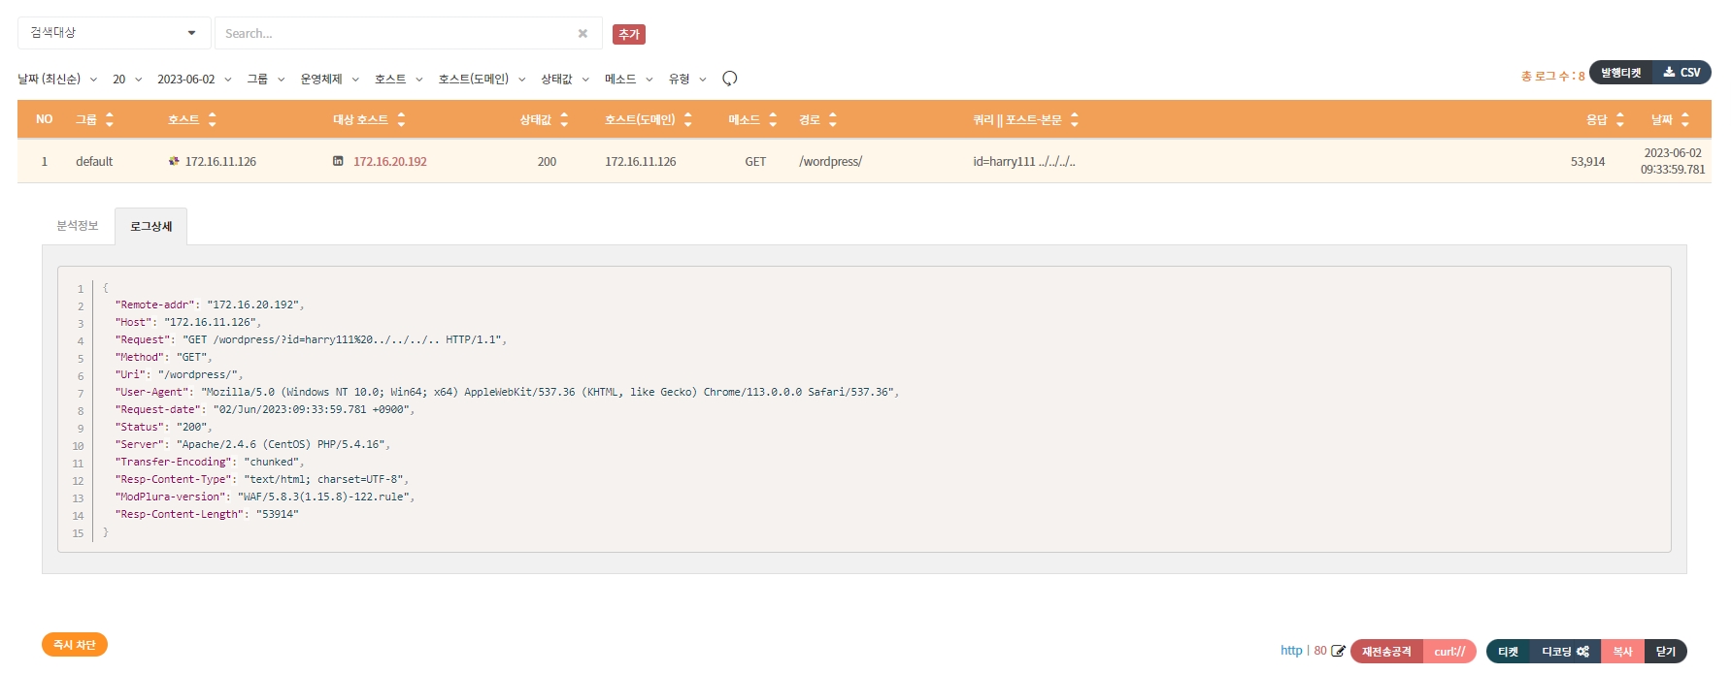Open target host link 172.16.20.192
The width and height of the screenshot is (1731, 674).
(389, 162)
